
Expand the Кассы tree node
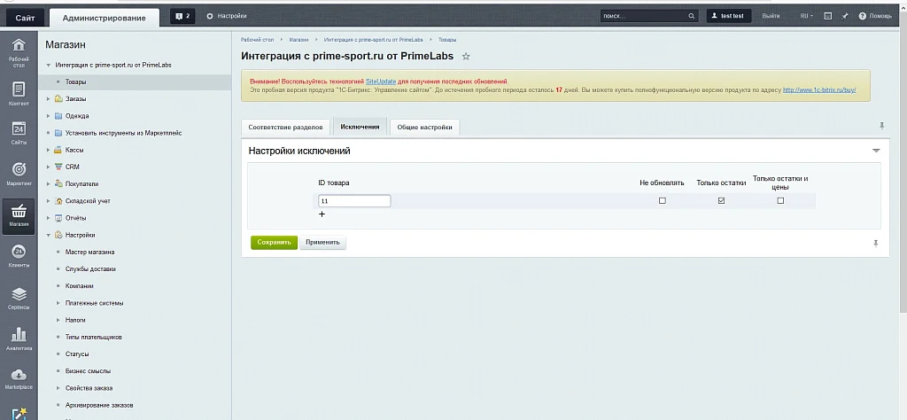[49, 150]
